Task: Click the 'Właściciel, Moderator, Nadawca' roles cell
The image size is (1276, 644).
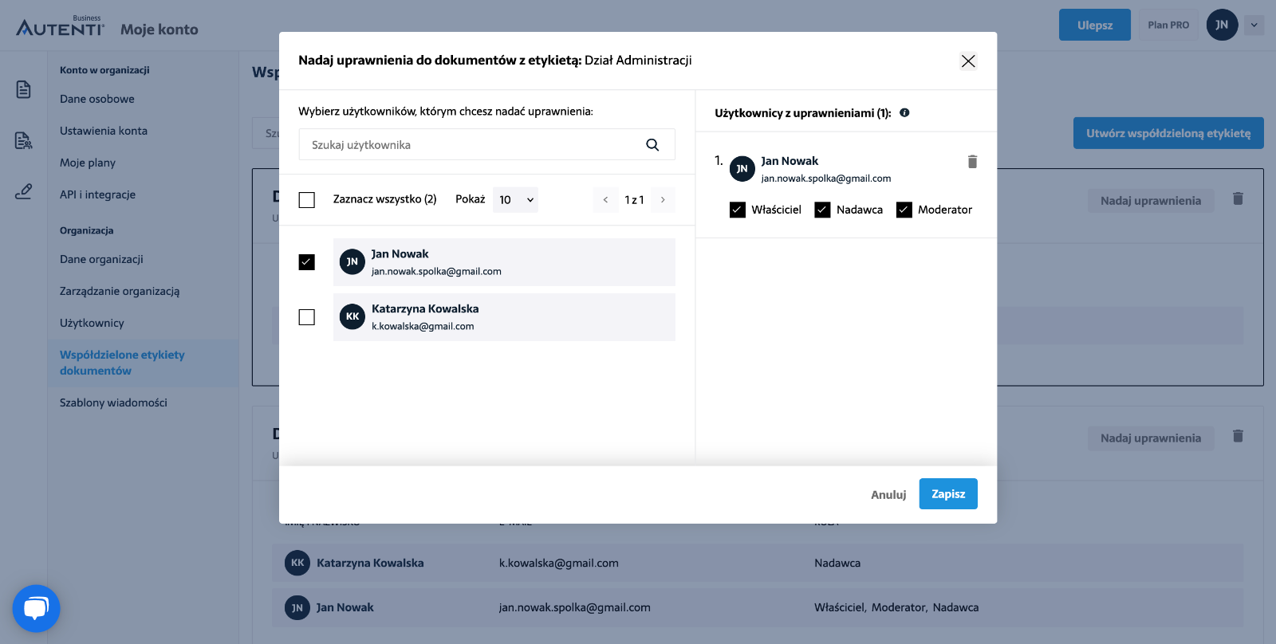Action: [896, 607]
